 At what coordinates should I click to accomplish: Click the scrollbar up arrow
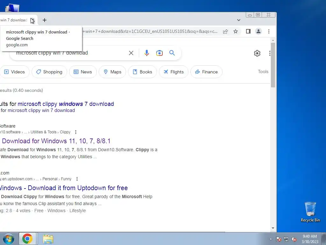tap(273, 40)
